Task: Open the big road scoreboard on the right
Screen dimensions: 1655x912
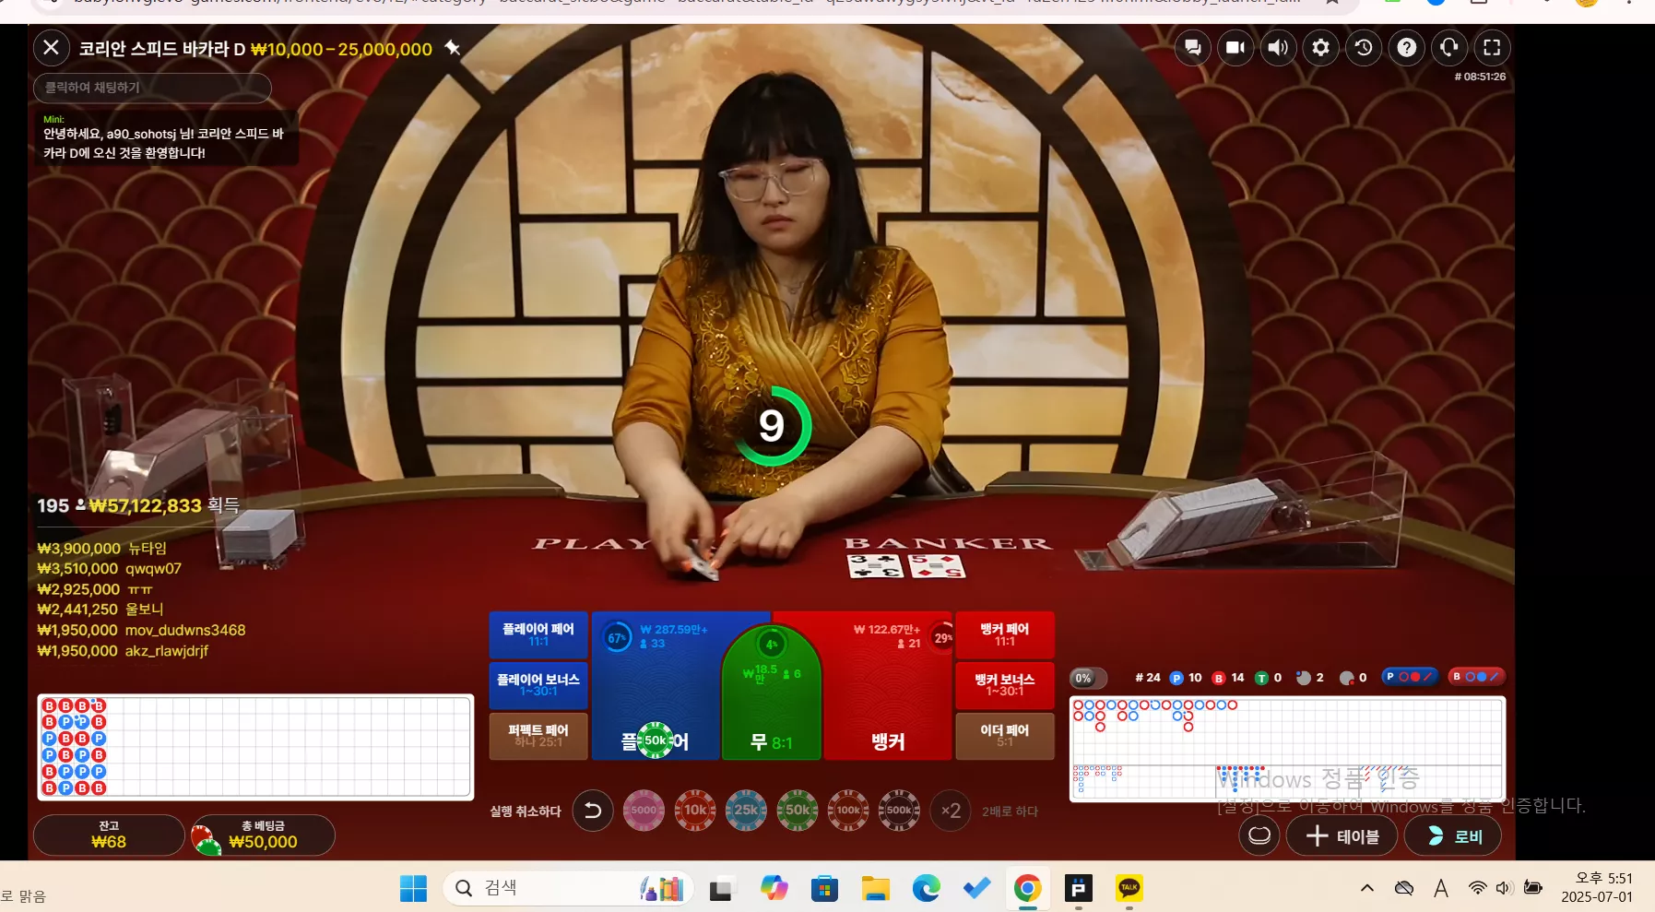Action: [x=1287, y=749]
